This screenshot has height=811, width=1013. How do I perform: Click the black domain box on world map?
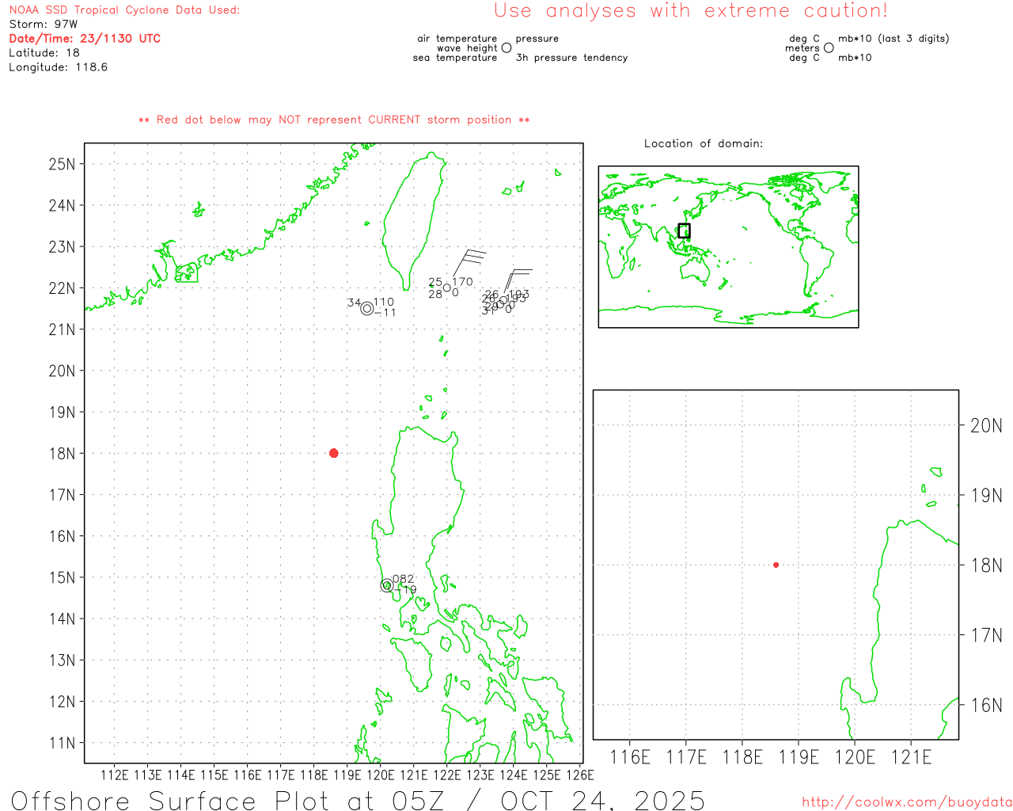click(x=684, y=230)
